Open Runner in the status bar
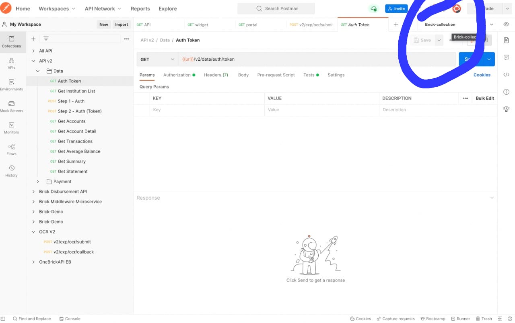This screenshot has height=323, width=515. point(460,319)
